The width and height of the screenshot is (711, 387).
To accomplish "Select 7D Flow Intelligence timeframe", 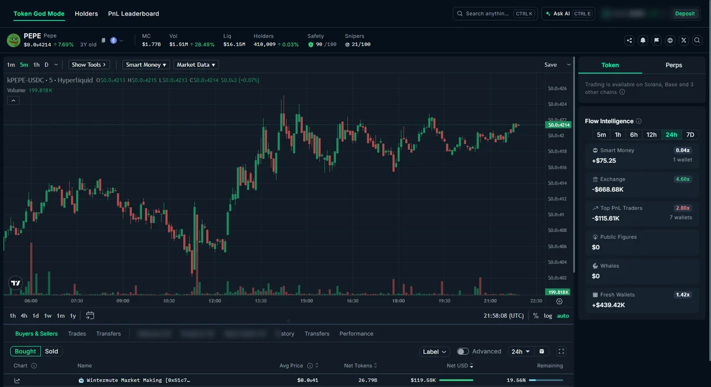I will (x=690, y=135).
